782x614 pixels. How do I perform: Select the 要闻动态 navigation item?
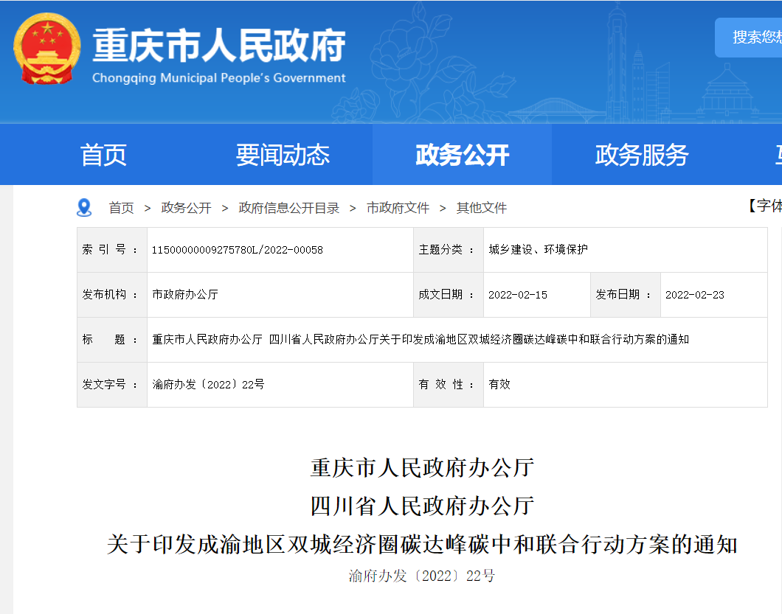[x=283, y=155]
